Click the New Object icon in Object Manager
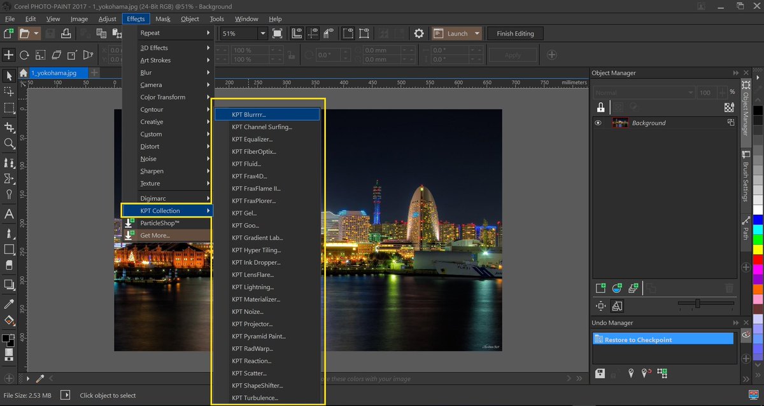The width and height of the screenshot is (764, 406). [x=600, y=288]
